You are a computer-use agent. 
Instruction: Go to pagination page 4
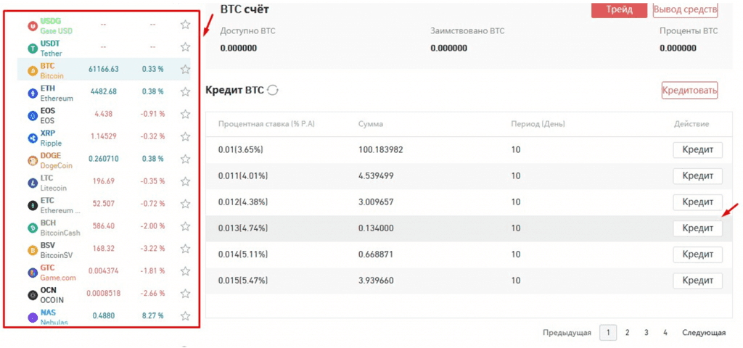click(665, 333)
